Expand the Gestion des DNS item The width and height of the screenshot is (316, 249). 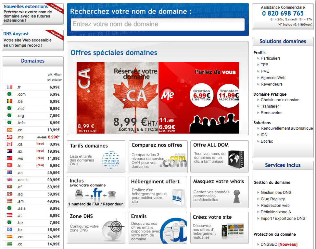tap(276, 193)
